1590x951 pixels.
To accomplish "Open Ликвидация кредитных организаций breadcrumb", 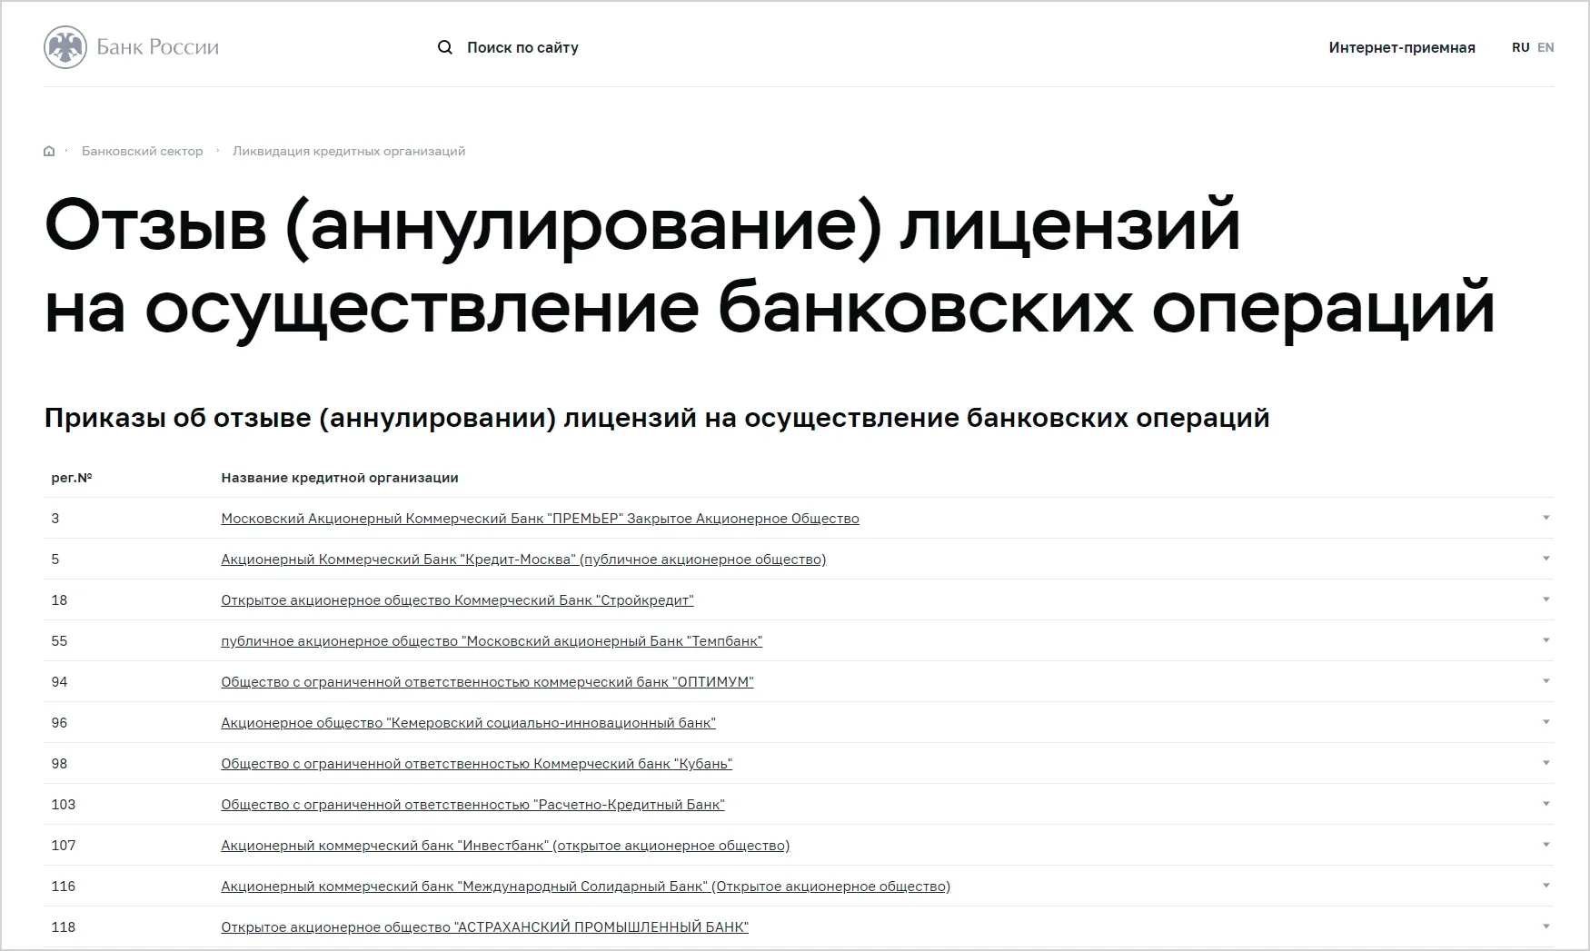I will pyautogui.click(x=349, y=151).
